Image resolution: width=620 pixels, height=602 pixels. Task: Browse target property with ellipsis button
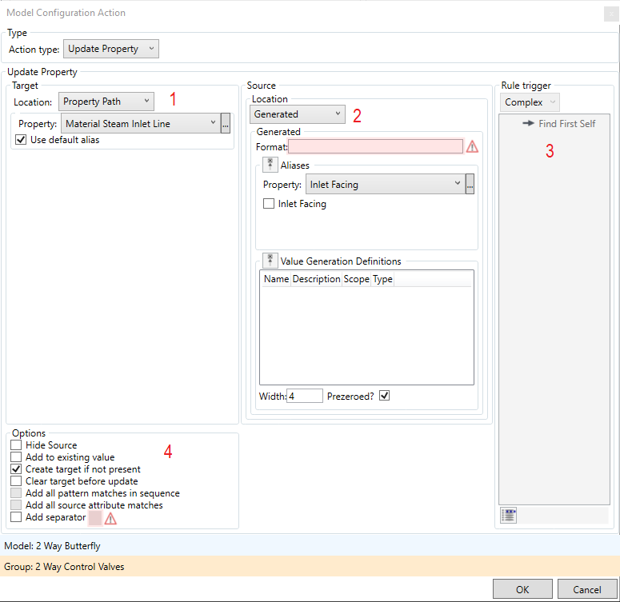coord(226,124)
